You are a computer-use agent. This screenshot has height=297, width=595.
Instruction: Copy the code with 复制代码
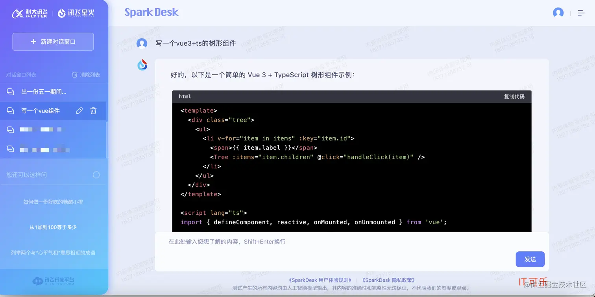coord(514,96)
